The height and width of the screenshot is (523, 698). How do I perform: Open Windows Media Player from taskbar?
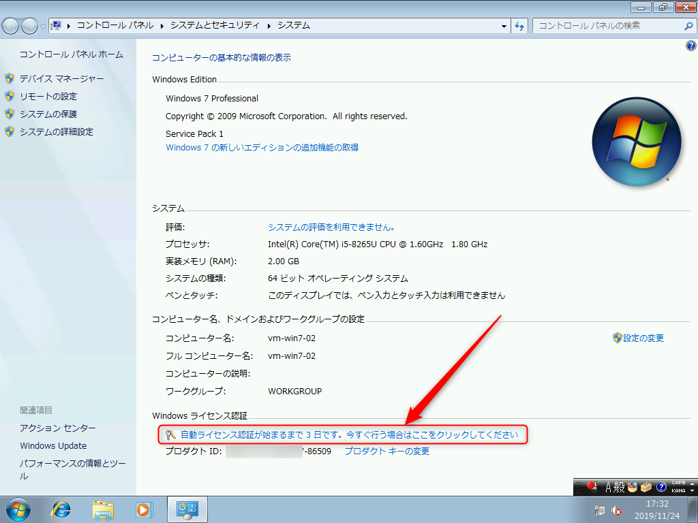[144, 509]
